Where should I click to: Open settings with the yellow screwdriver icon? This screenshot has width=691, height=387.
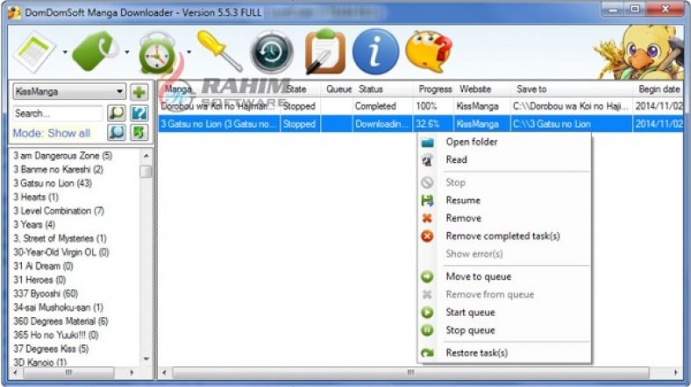[x=219, y=51]
